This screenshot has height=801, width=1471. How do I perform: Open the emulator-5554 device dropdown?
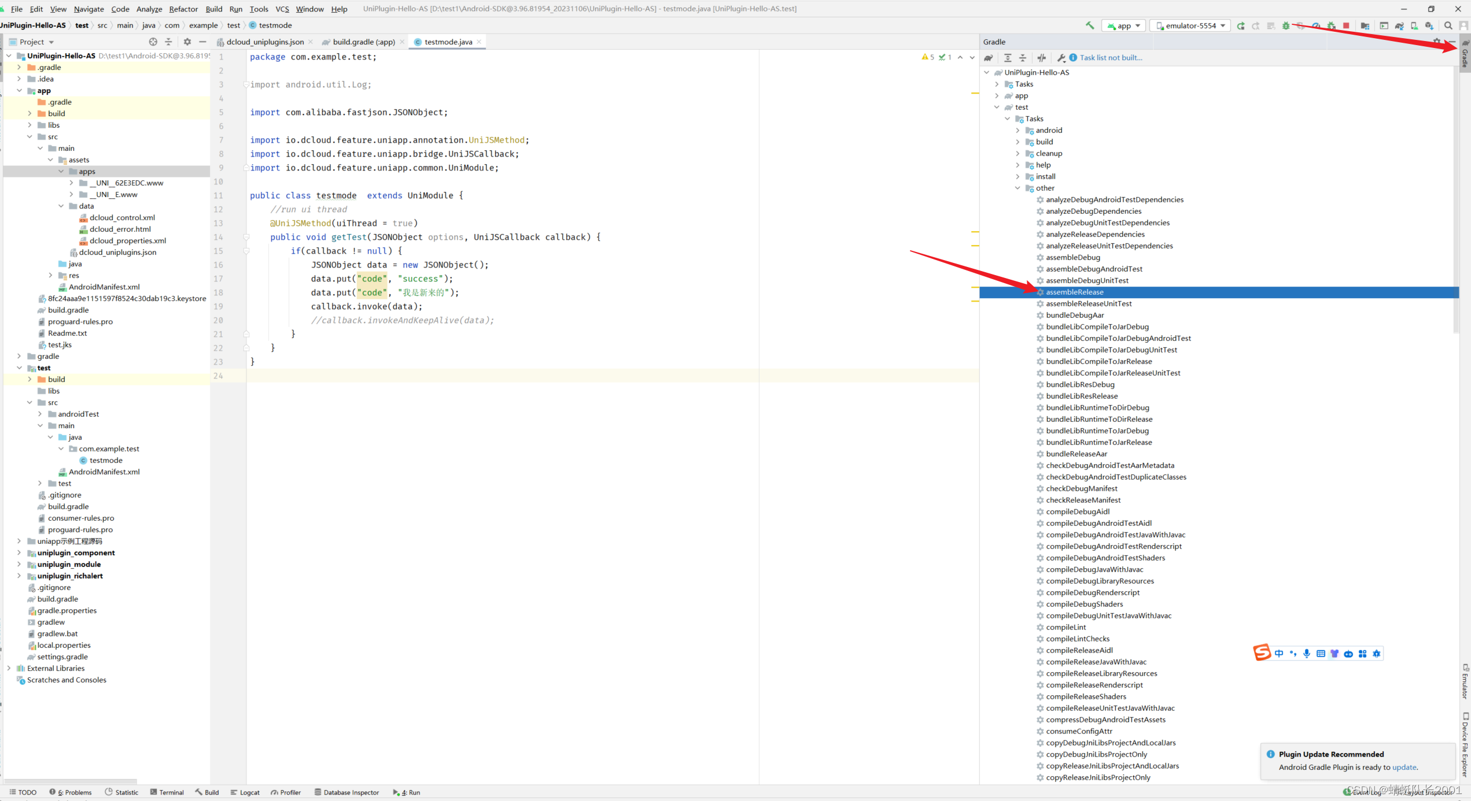pyautogui.click(x=1191, y=25)
